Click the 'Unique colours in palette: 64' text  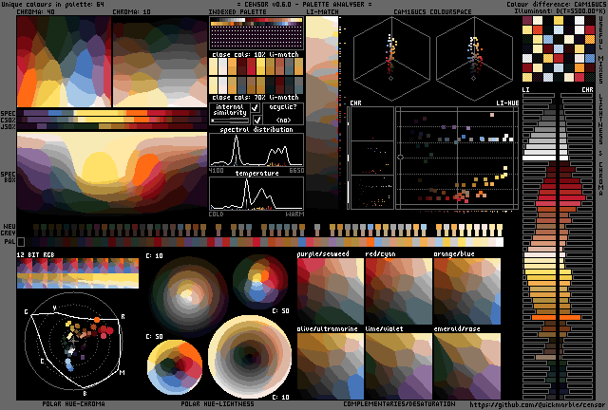pos(52,4)
